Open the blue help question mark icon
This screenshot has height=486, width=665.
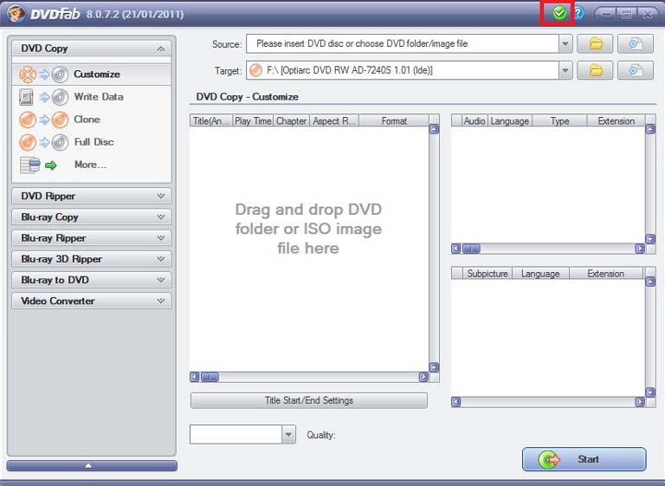[x=578, y=13]
